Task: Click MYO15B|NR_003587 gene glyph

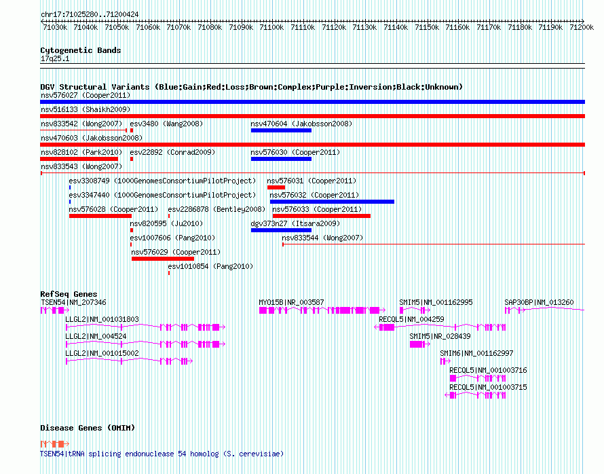Action: (322, 310)
